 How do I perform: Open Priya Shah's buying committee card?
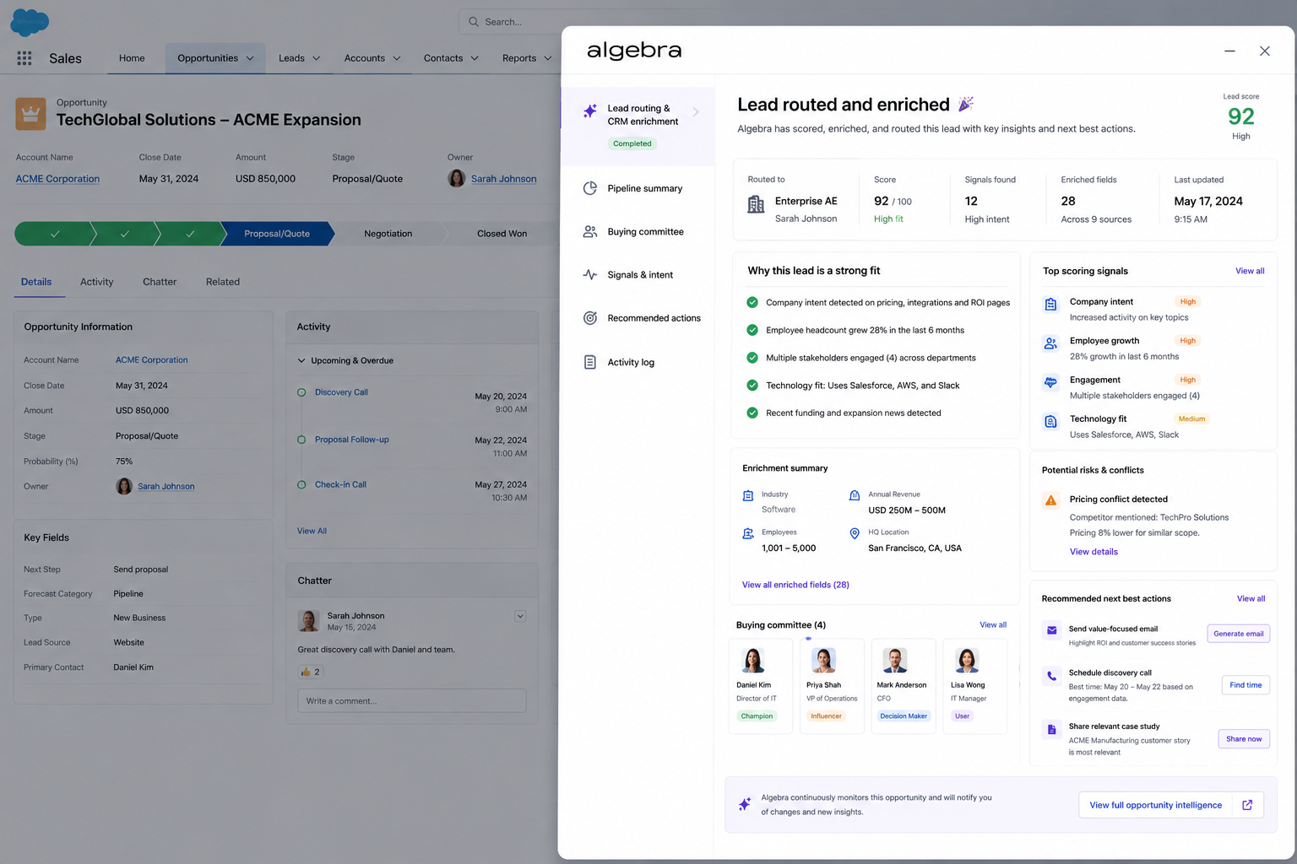point(832,686)
